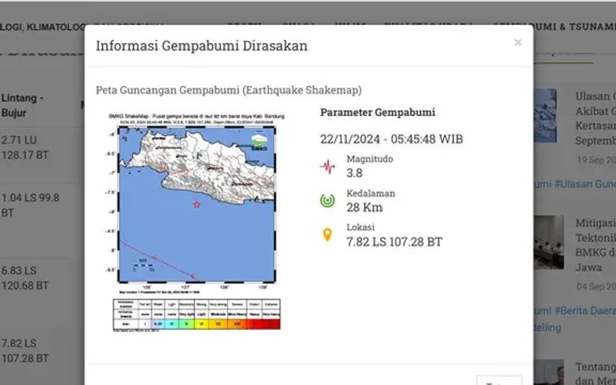The width and height of the screenshot is (616, 385).
Task: Click table cell 1.04 LS 99.8 BT
Action: coord(30,205)
